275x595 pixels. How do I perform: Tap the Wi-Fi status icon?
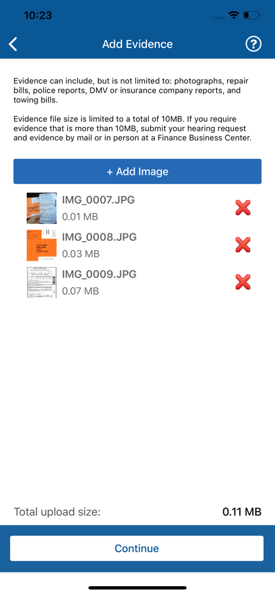233,15
